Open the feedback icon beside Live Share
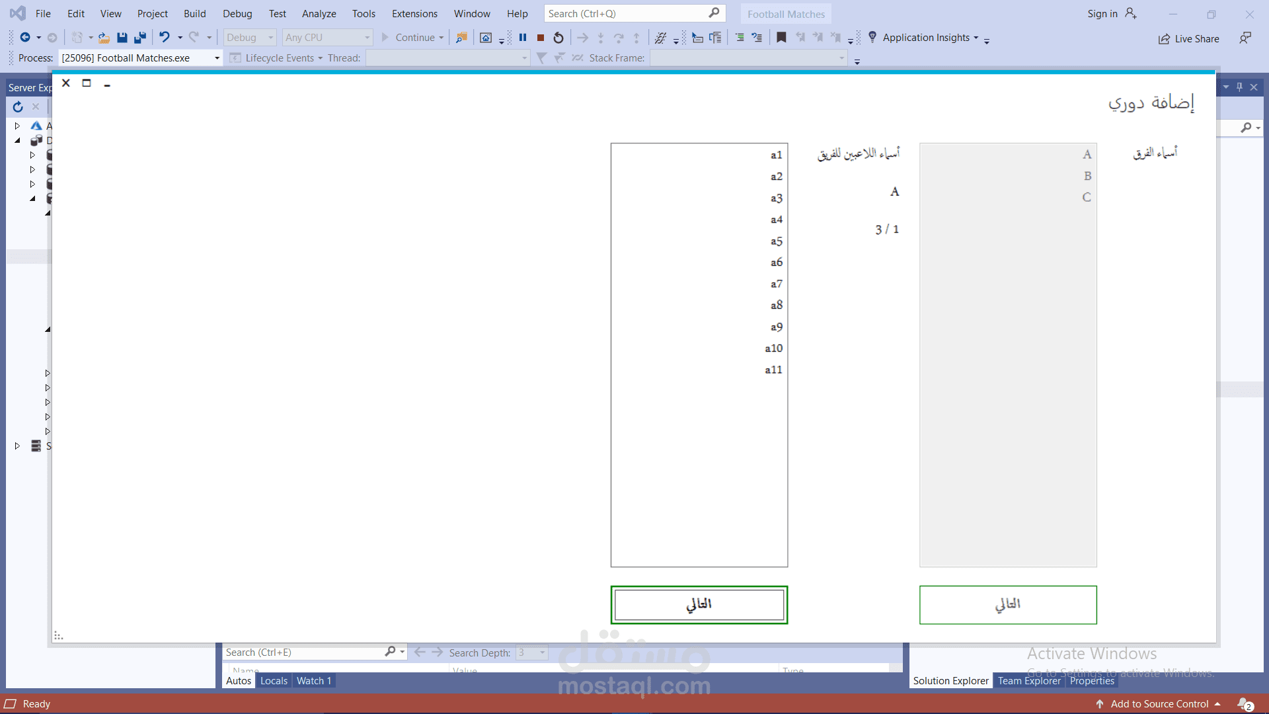 coord(1245,38)
